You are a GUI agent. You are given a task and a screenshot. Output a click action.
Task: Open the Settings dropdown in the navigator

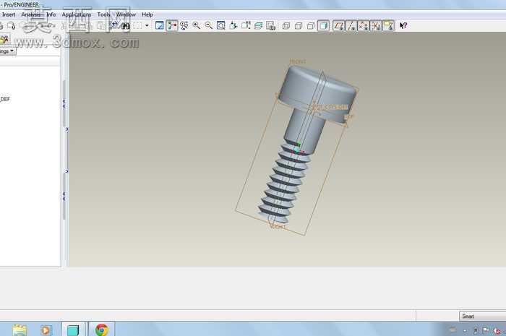coord(8,51)
